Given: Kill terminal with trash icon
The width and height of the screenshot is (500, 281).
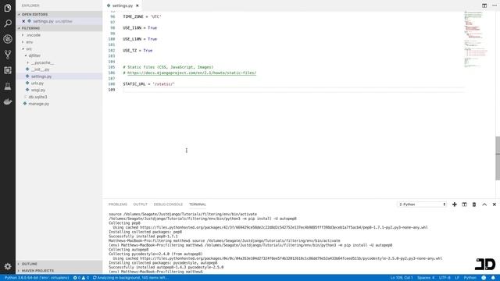Looking at the screenshot, I should point(474,205).
